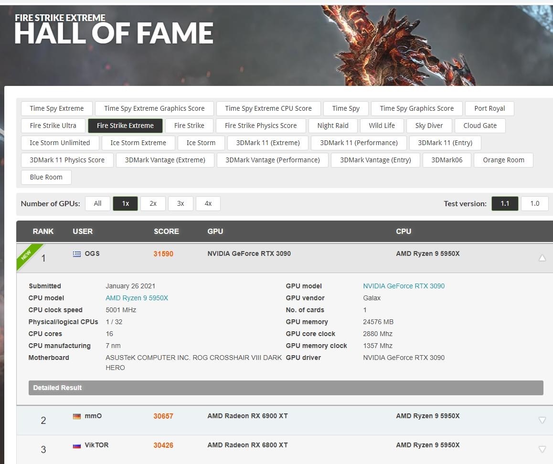This screenshot has height=464, width=553.
Task: Open the Ice Storm Unlimited tab
Action: click(x=60, y=143)
